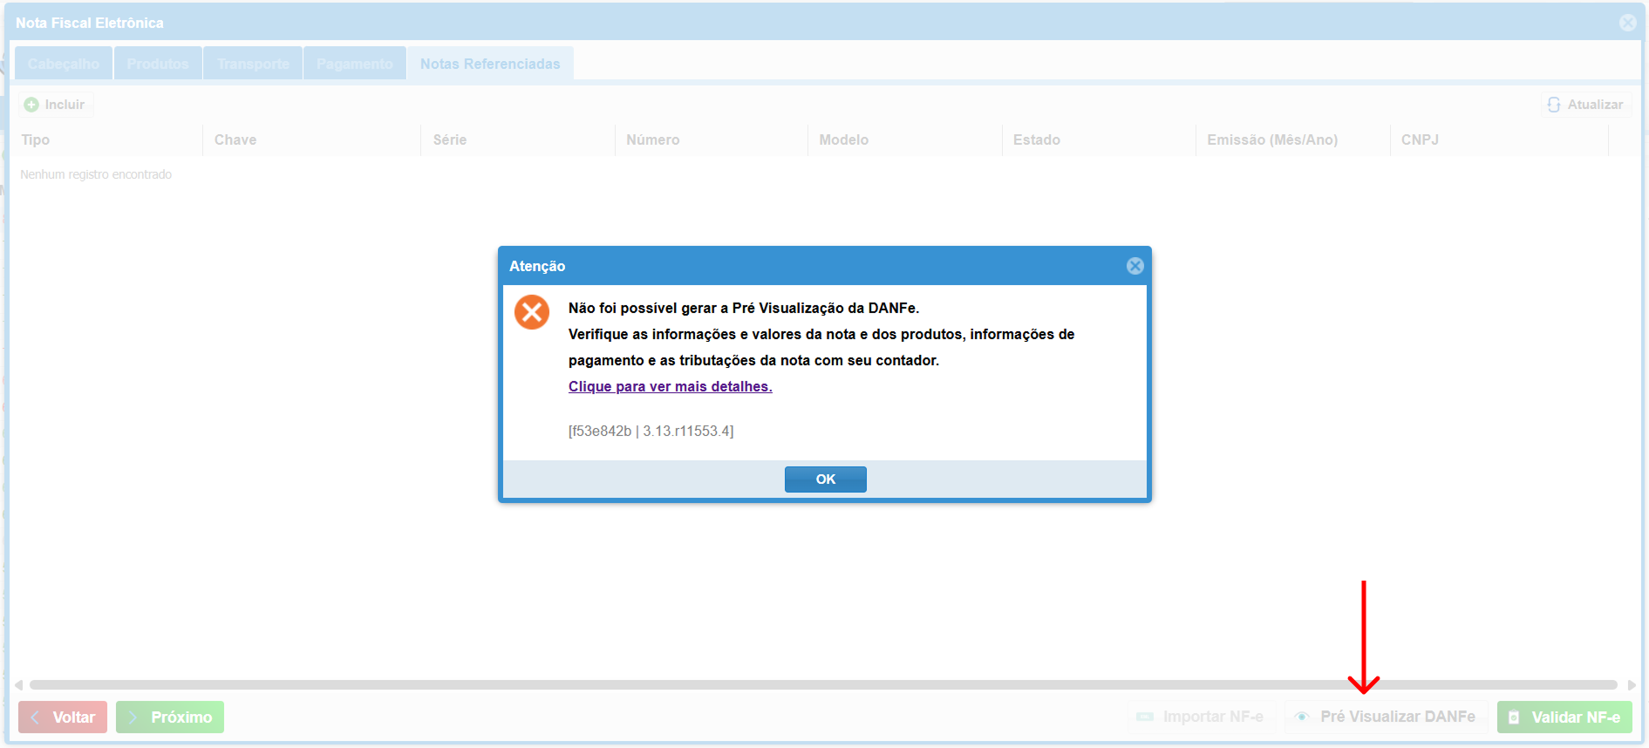Select the Transporte tab
Viewport: 1649px width, 748px height.
(x=253, y=64)
